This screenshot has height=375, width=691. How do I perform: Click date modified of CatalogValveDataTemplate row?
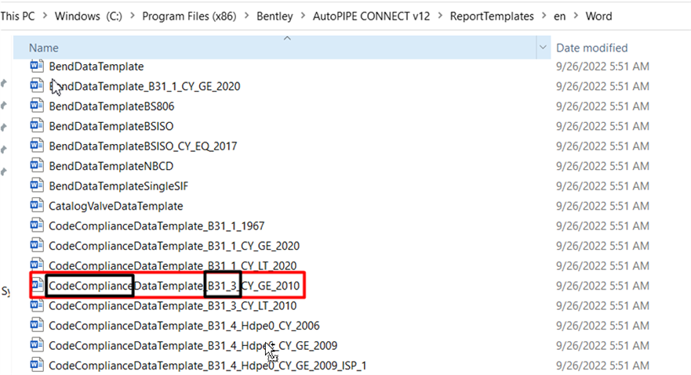(602, 206)
